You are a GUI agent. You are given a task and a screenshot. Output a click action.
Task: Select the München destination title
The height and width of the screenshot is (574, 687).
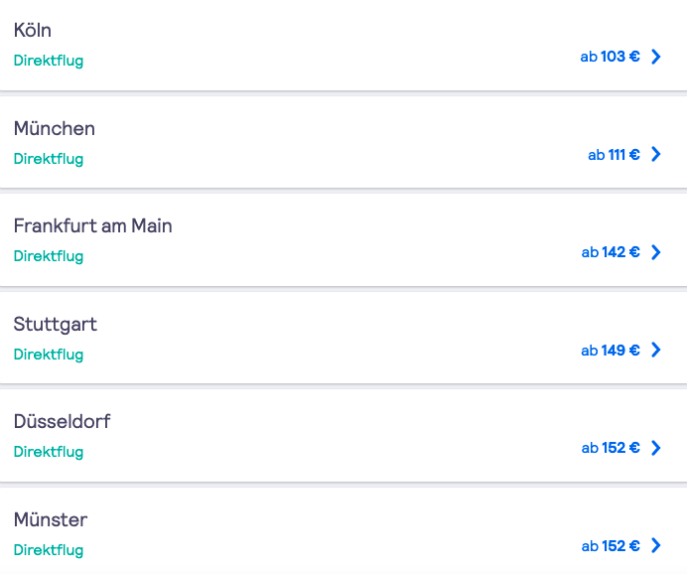tap(55, 128)
